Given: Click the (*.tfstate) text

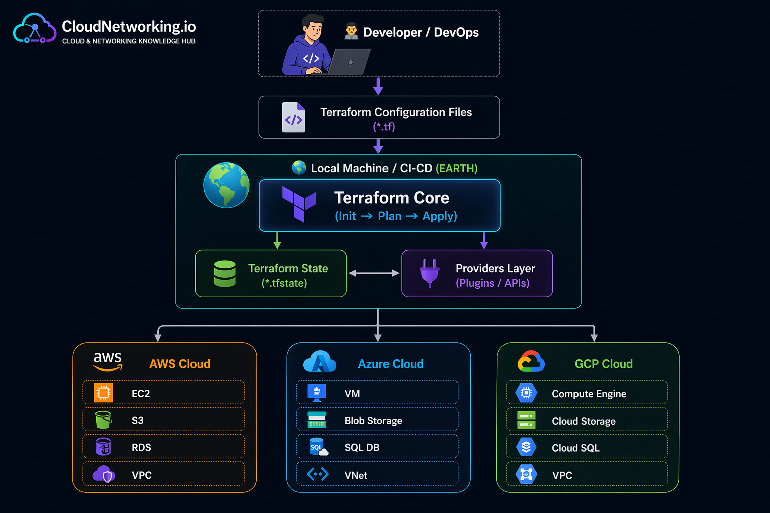Looking at the screenshot, I should (x=284, y=283).
